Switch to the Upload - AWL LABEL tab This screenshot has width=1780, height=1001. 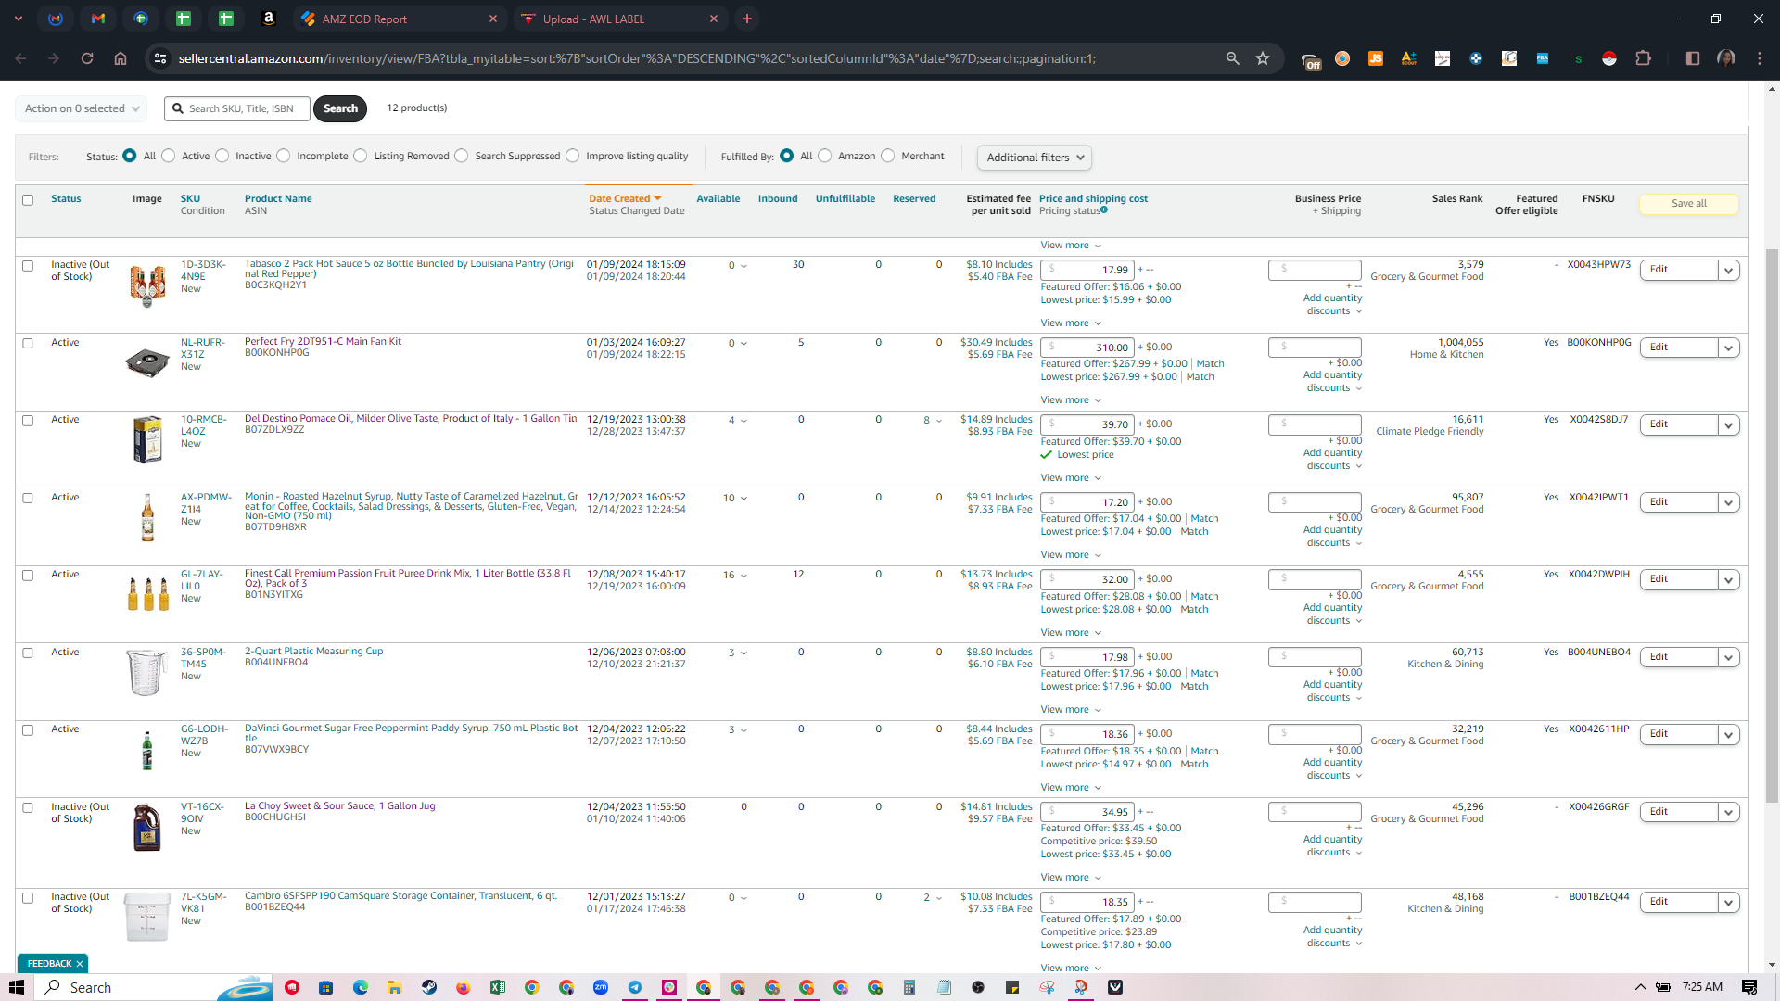(620, 19)
